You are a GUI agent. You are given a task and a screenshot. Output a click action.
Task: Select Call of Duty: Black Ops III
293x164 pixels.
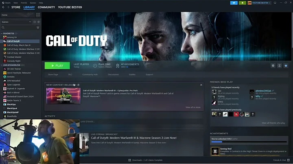(19, 45)
